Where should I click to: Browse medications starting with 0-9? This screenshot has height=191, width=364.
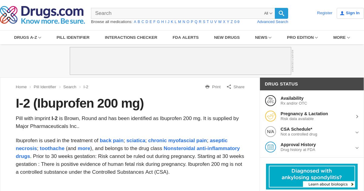(237, 22)
